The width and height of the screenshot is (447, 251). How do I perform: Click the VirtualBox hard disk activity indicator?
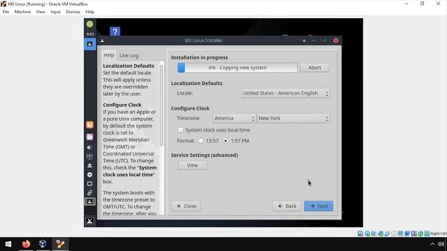(360, 234)
